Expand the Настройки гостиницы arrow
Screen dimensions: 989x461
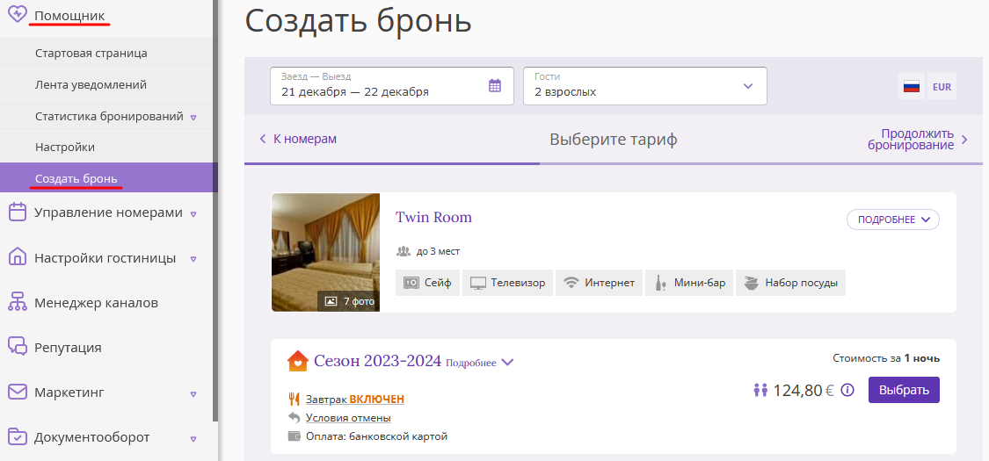pyautogui.click(x=193, y=259)
